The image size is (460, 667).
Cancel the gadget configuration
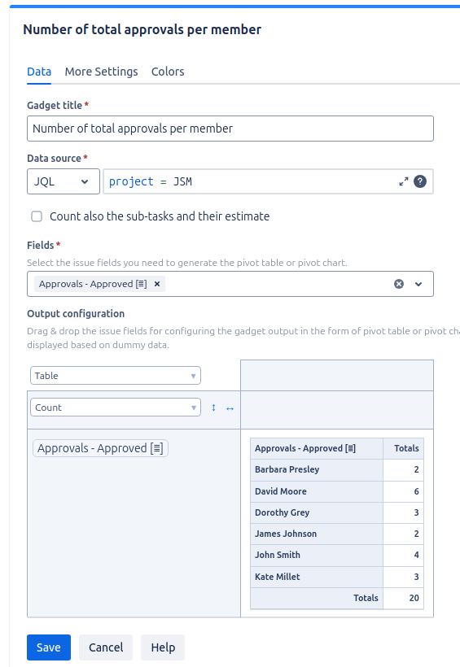coord(106,647)
